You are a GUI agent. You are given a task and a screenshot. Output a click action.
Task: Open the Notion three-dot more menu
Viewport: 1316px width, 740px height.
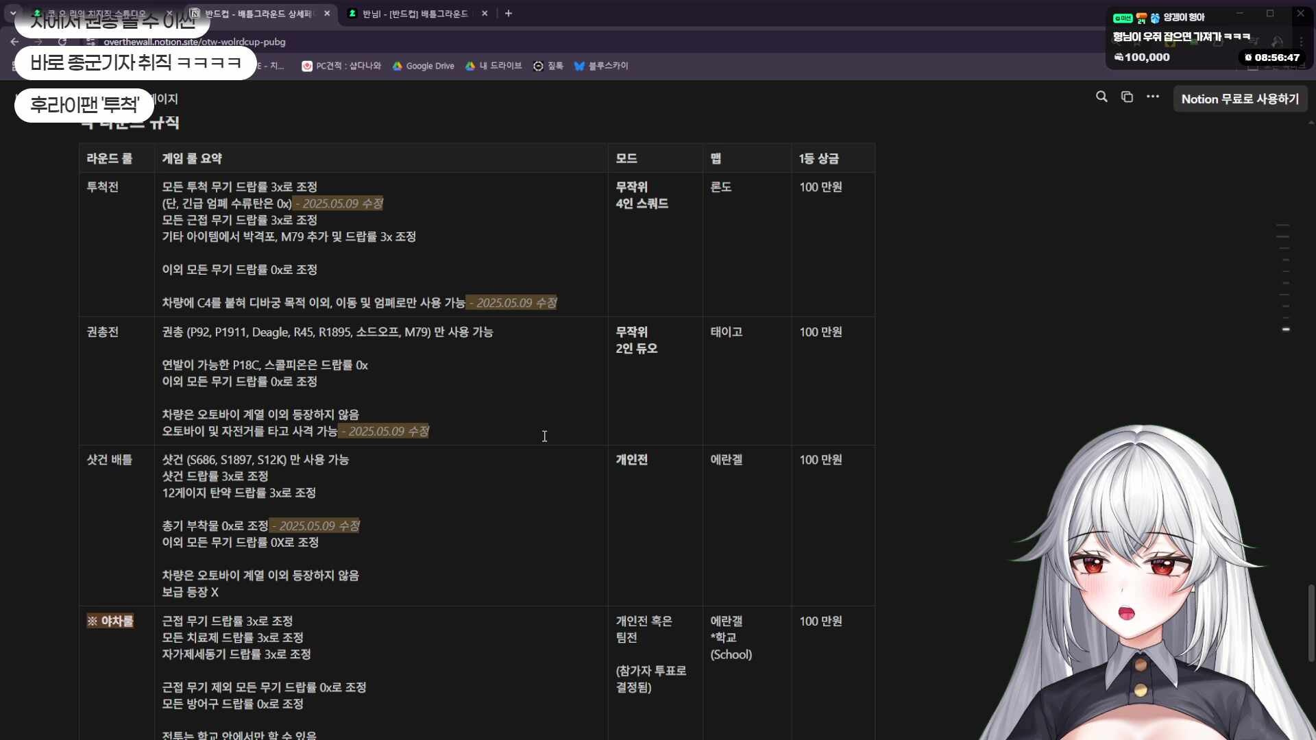click(1153, 97)
